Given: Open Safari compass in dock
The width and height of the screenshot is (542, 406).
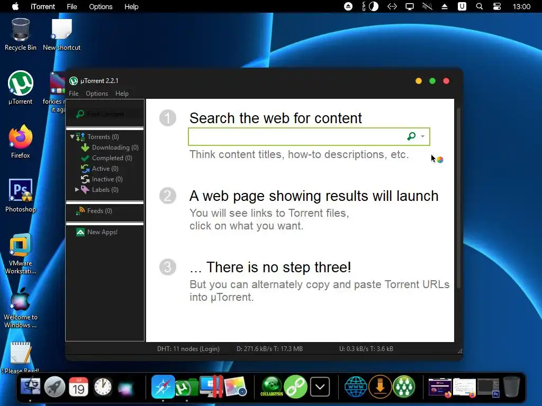Looking at the screenshot, I should (x=163, y=386).
